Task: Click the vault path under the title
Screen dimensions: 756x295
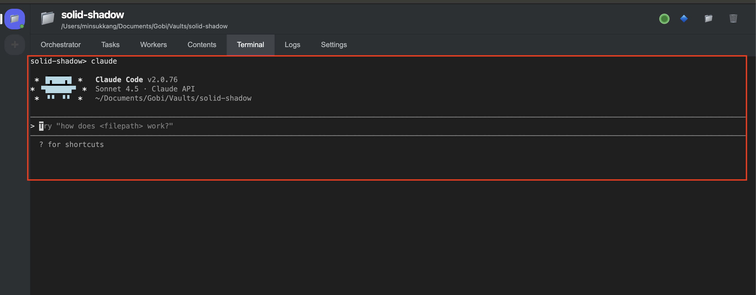Action: (144, 27)
